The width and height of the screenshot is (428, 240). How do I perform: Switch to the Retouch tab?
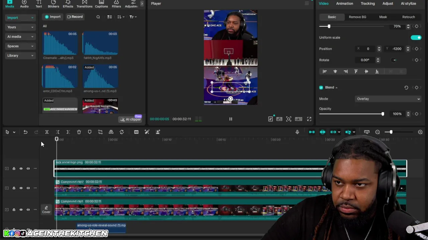[x=408, y=17]
